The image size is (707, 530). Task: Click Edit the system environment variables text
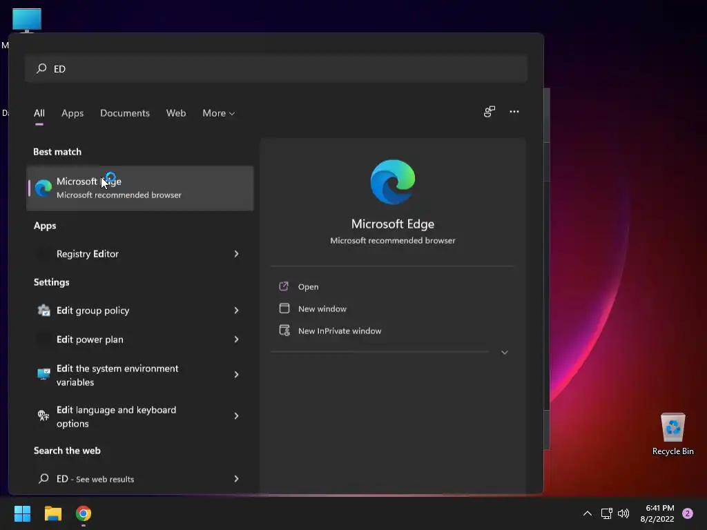coord(117,375)
